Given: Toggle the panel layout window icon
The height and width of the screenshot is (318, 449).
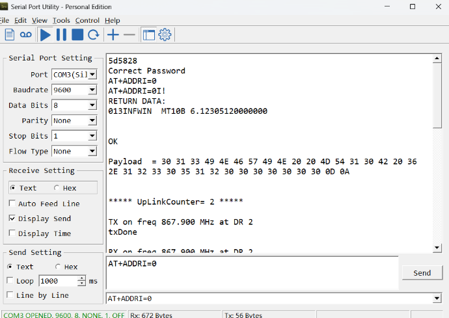Looking at the screenshot, I should [x=149, y=35].
